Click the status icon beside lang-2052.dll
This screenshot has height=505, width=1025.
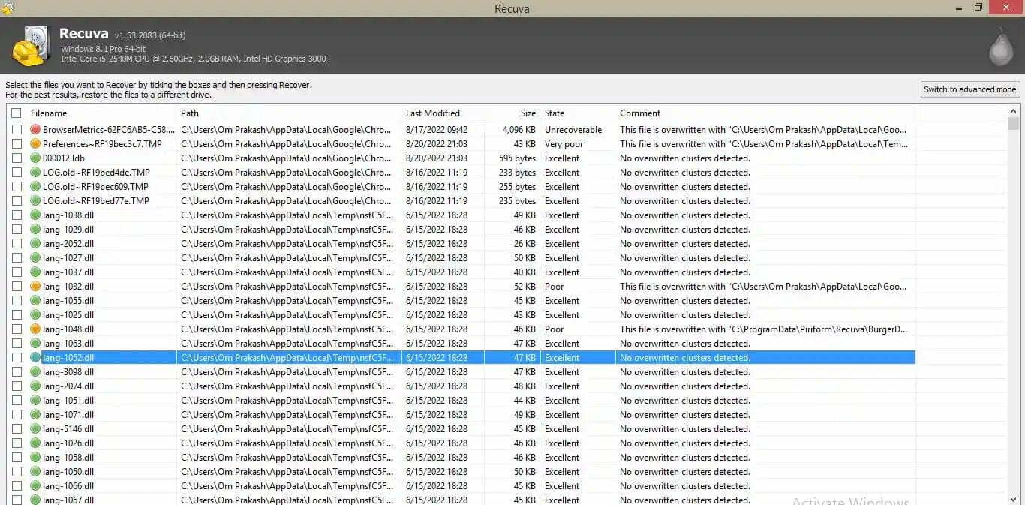(x=35, y=244)
